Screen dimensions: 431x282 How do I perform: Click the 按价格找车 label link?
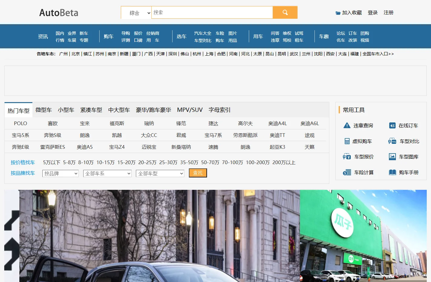point(23,162)
